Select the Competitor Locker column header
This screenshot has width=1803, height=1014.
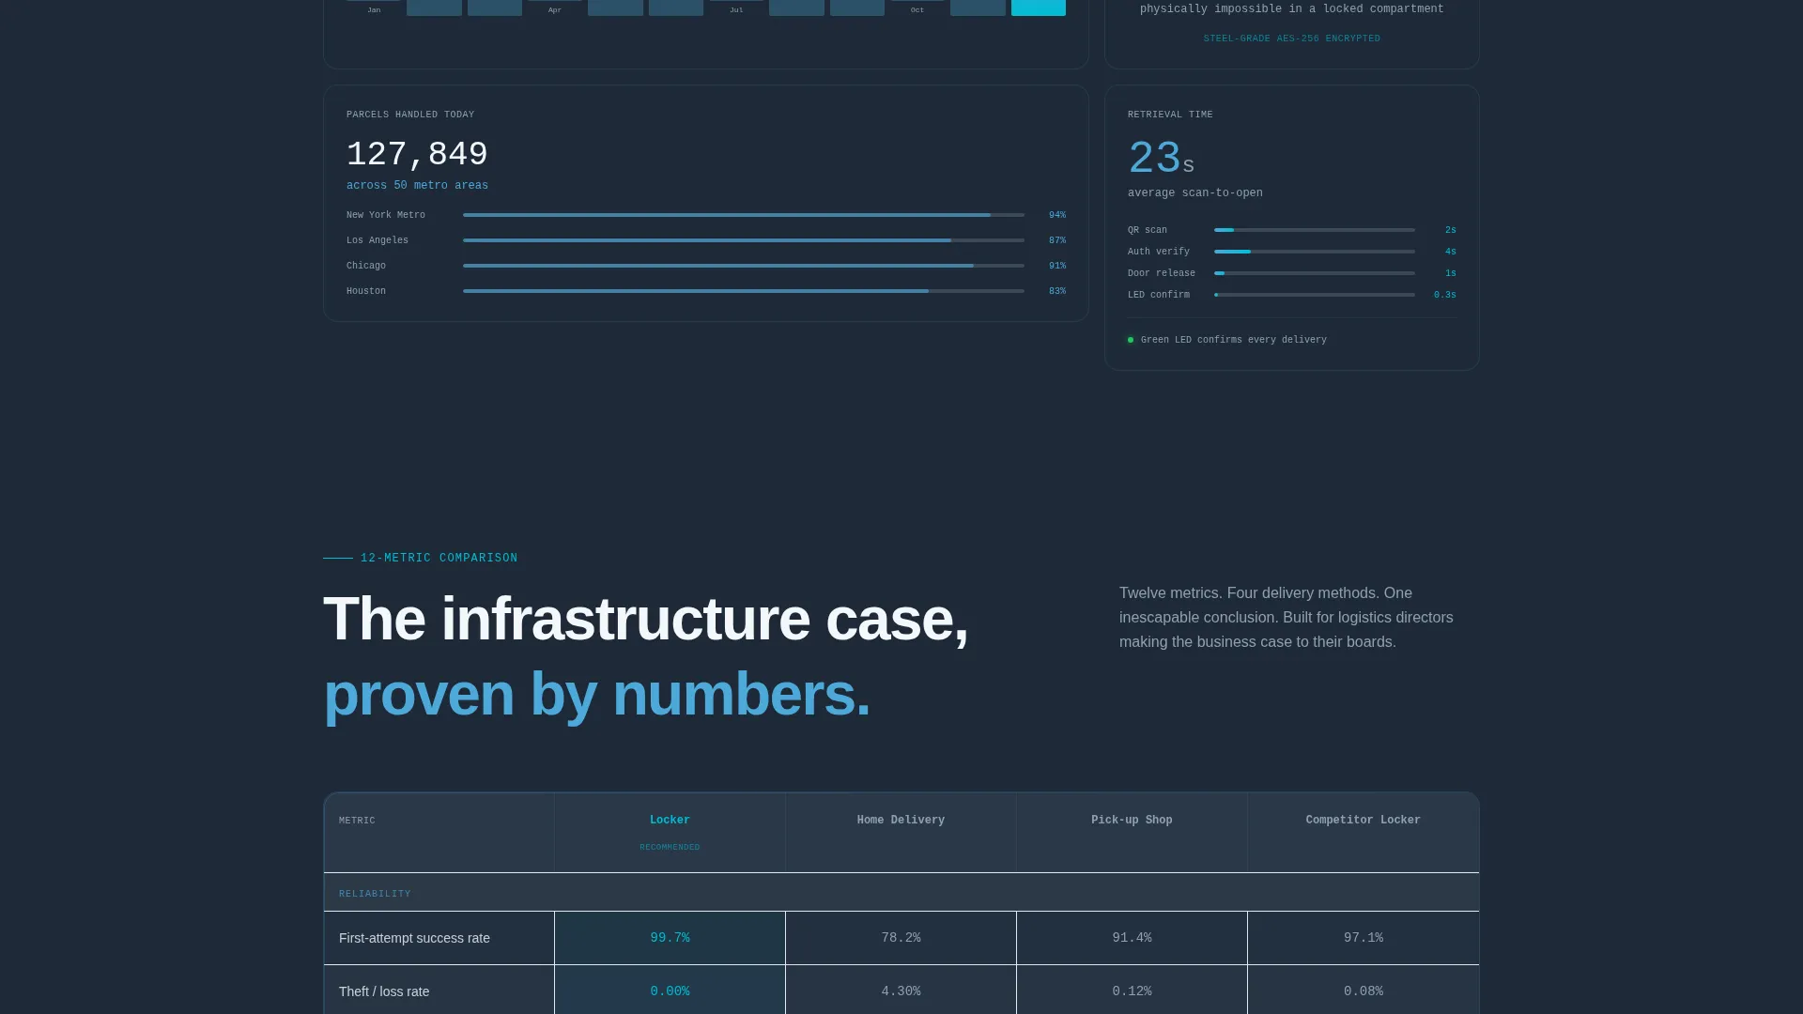(x=1363, y=833)
